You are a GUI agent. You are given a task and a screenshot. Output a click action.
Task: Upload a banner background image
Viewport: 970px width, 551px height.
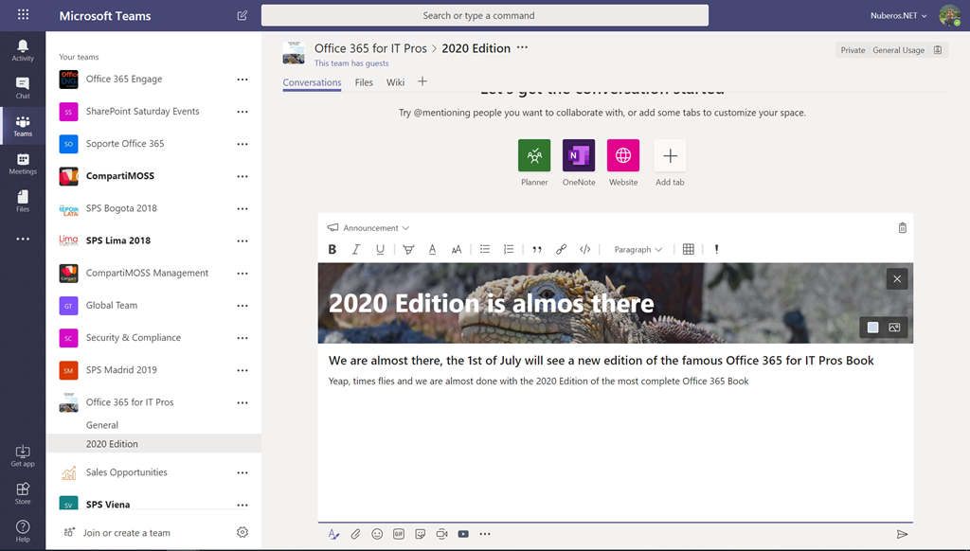[894, 328]
